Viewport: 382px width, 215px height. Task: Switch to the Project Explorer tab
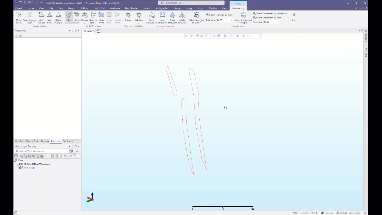click(x=41, y=141)
